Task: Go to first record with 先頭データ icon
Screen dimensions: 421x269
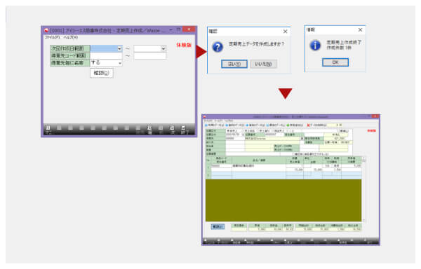Action: [206, 125]
